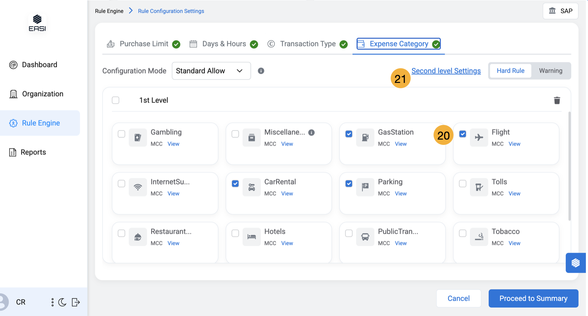Toggle dark mode moon icon
Screen dimensions: 588x316
click(62, 302)
